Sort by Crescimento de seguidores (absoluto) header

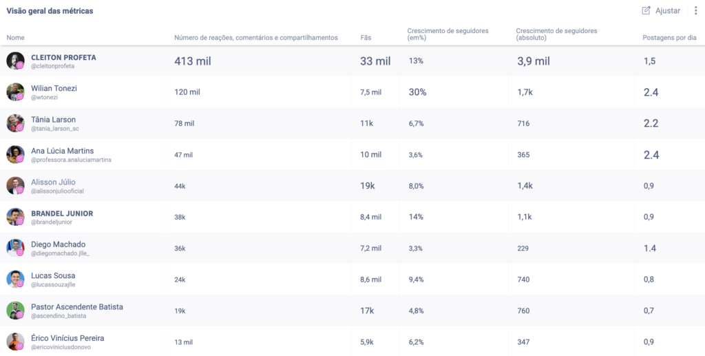tap(556, 34)
